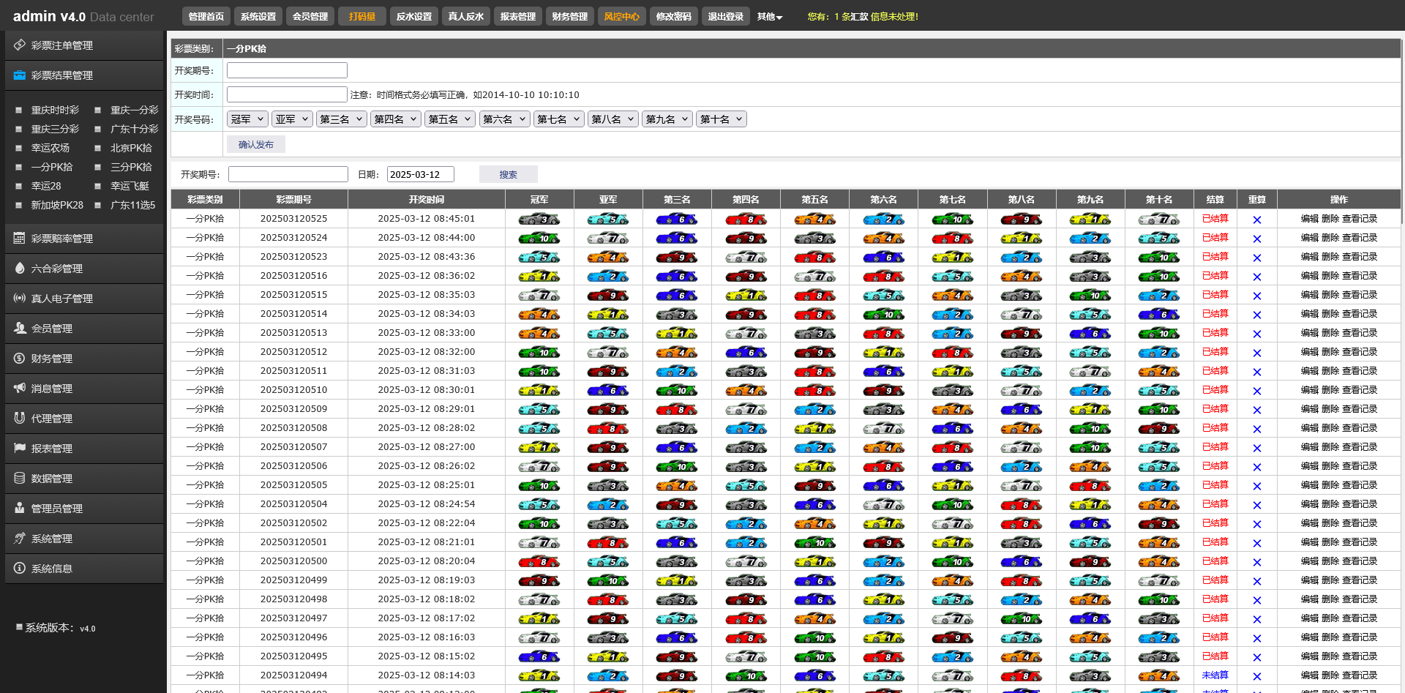The image size is (1405, 693).
Task: Click the 彩票注单管理 sidebar icon
Action: (x=20, y=45)
